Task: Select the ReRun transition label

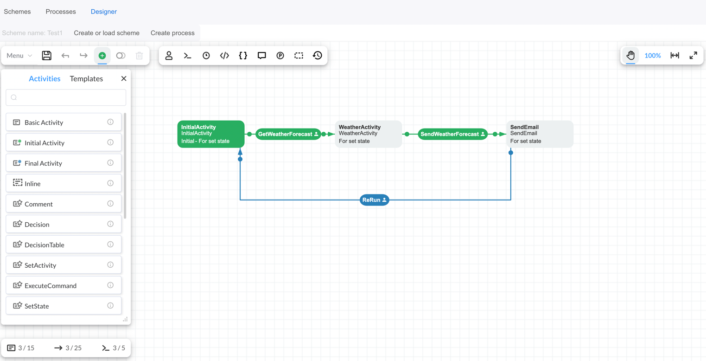Action: click(375, 200)
